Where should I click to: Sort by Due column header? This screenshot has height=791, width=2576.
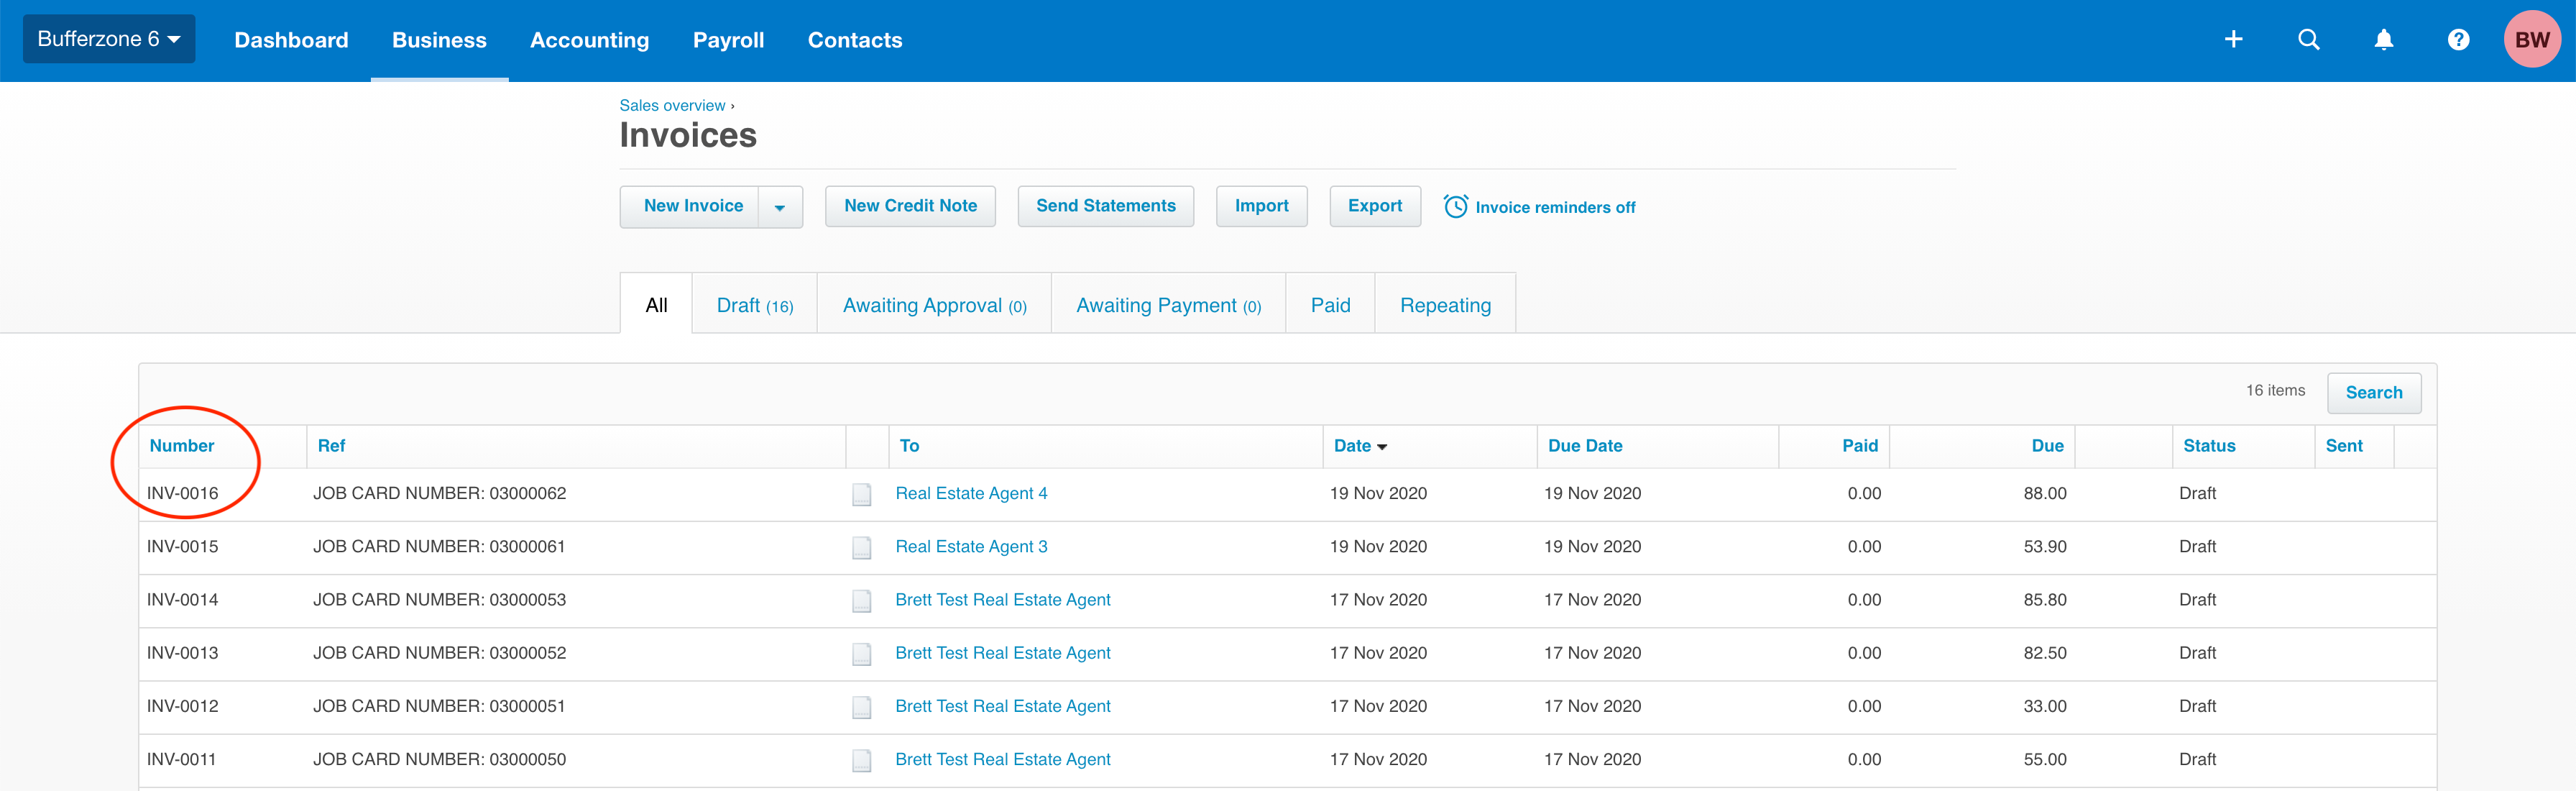[x=2047, y=446]
